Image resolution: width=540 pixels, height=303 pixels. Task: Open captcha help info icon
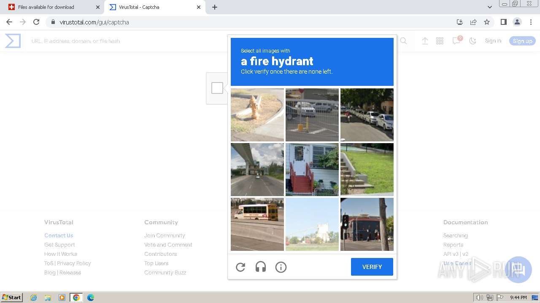[x=281, y=267]
